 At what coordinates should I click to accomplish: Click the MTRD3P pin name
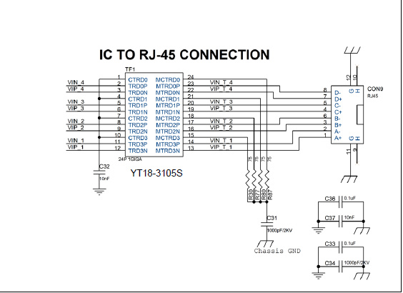(168, 144)
